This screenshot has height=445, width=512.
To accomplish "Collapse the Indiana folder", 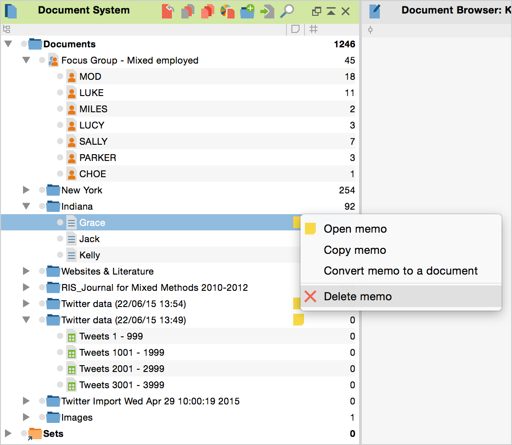I will 26,206.
